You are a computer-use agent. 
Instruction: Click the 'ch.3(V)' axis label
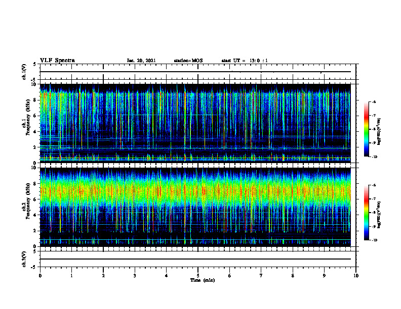pyautogui.click(x=24, y=259)
